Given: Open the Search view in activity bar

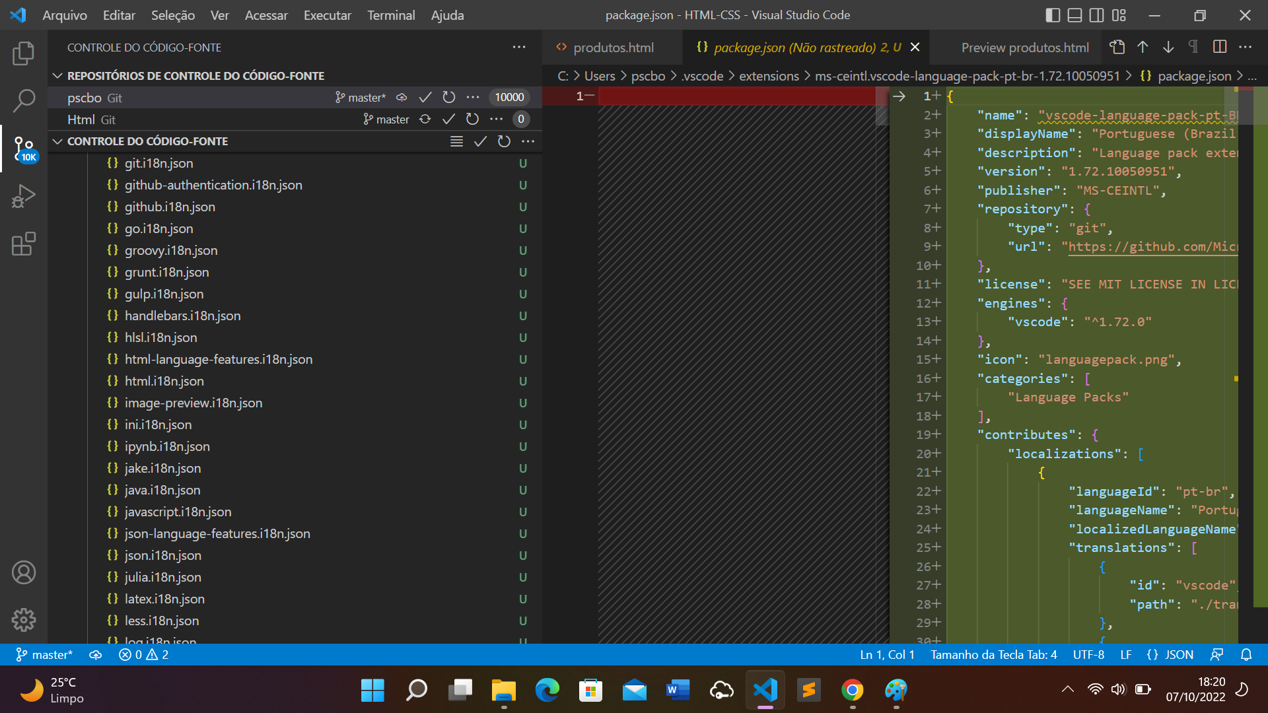Looking at the screenshot, I should point(24,101).
